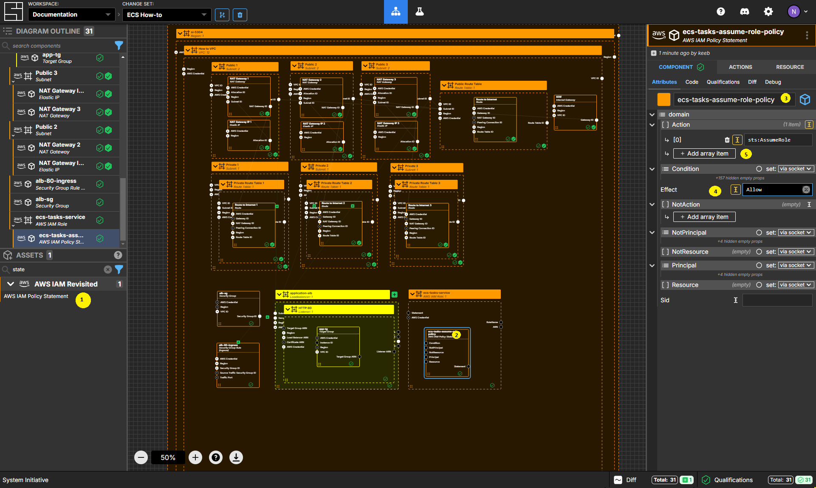Open the help question mark in top bar
Viewport: 816px width, 488px height.
tap(721, 12)
